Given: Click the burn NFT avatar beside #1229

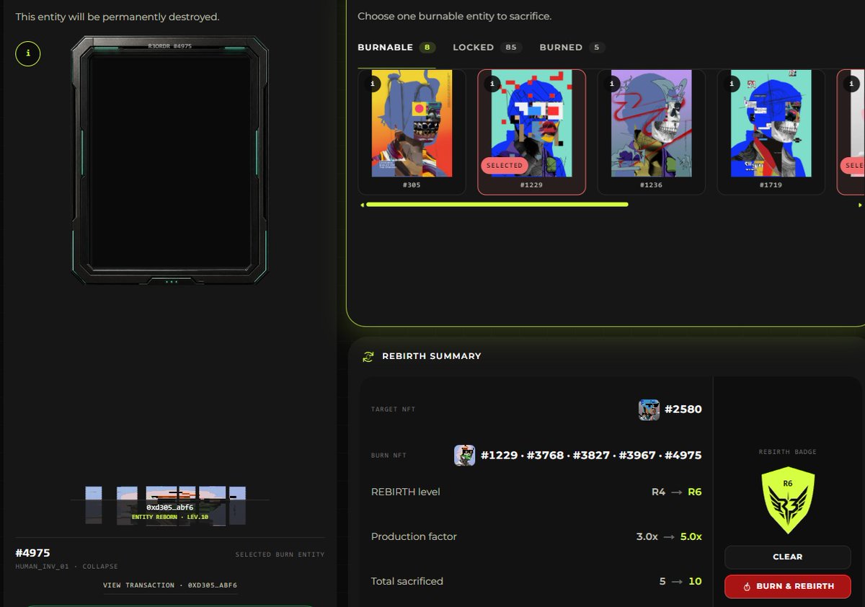Looking at the screenshot, I should 464,455.
